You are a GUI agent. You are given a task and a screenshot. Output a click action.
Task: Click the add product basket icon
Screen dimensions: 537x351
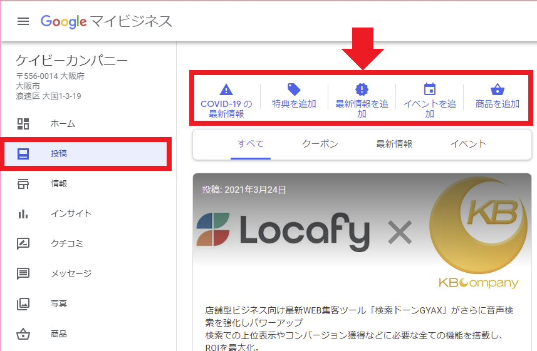[x=498, y=89]
